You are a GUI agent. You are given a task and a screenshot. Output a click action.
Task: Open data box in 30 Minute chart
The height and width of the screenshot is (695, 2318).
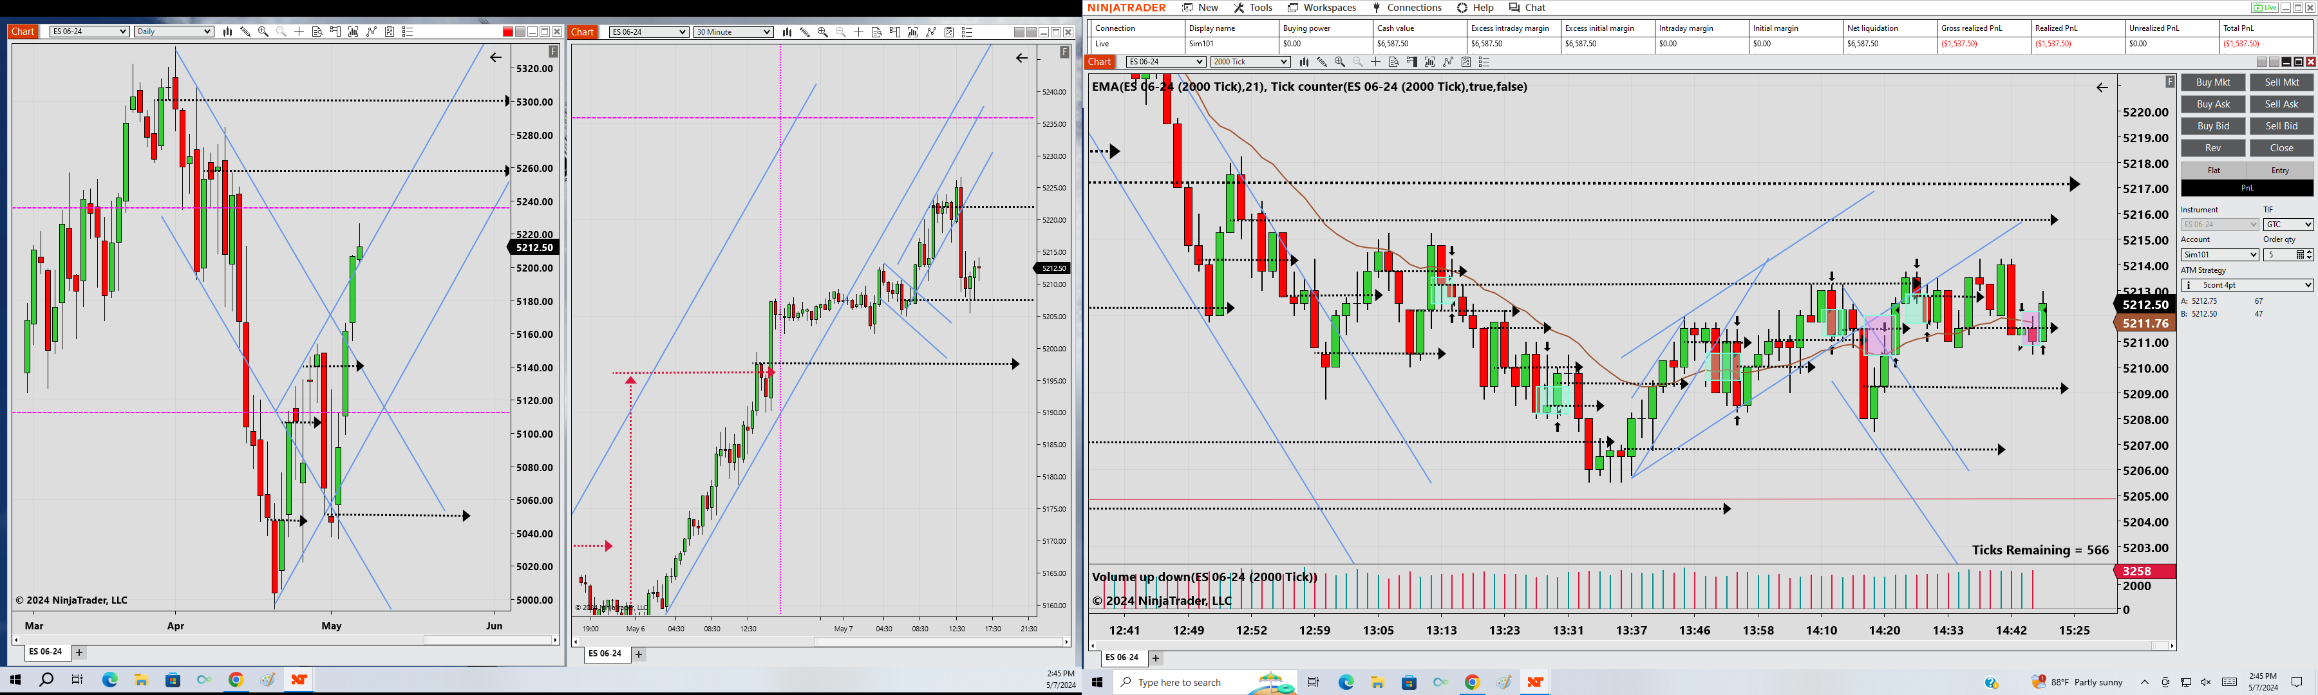pyautogui.click(x=876, y=32)
